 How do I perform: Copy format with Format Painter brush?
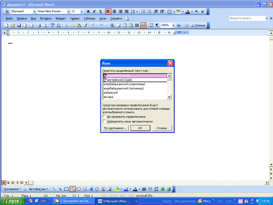point(85,25)
